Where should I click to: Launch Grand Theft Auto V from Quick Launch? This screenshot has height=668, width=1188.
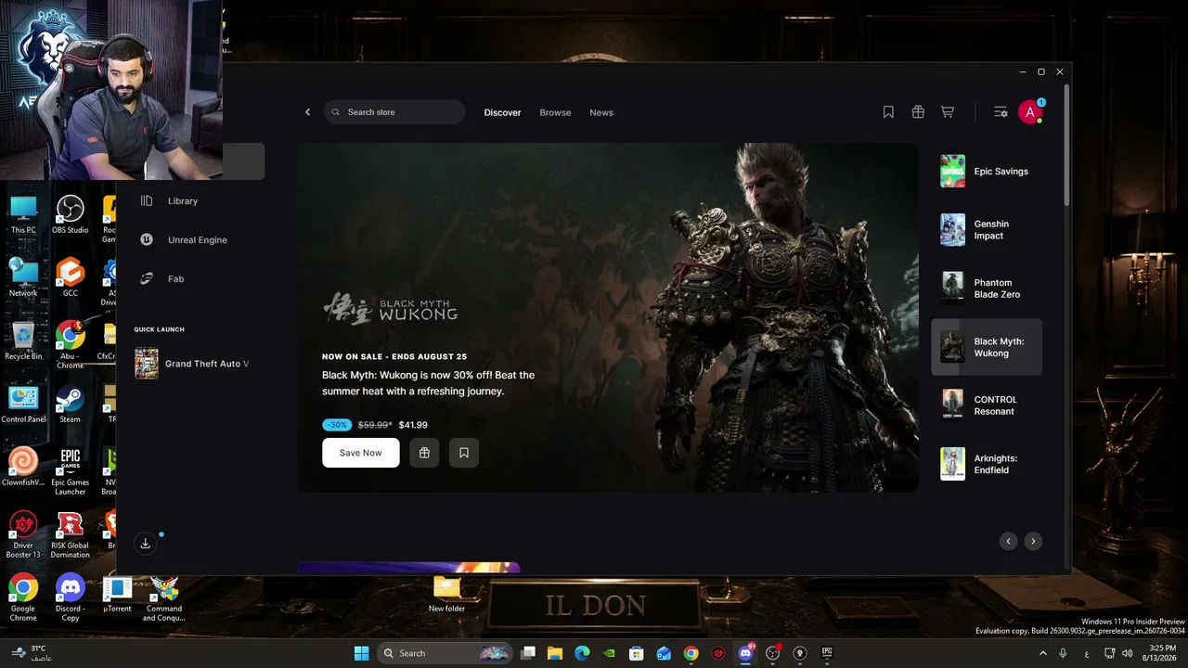click(x=192, y=364)
